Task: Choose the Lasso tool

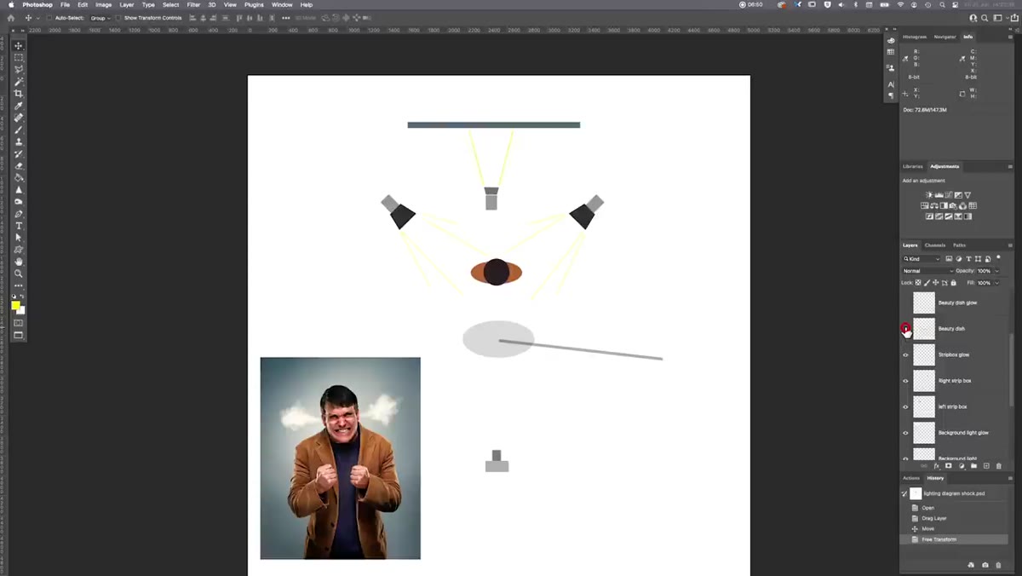Action: 18,69
